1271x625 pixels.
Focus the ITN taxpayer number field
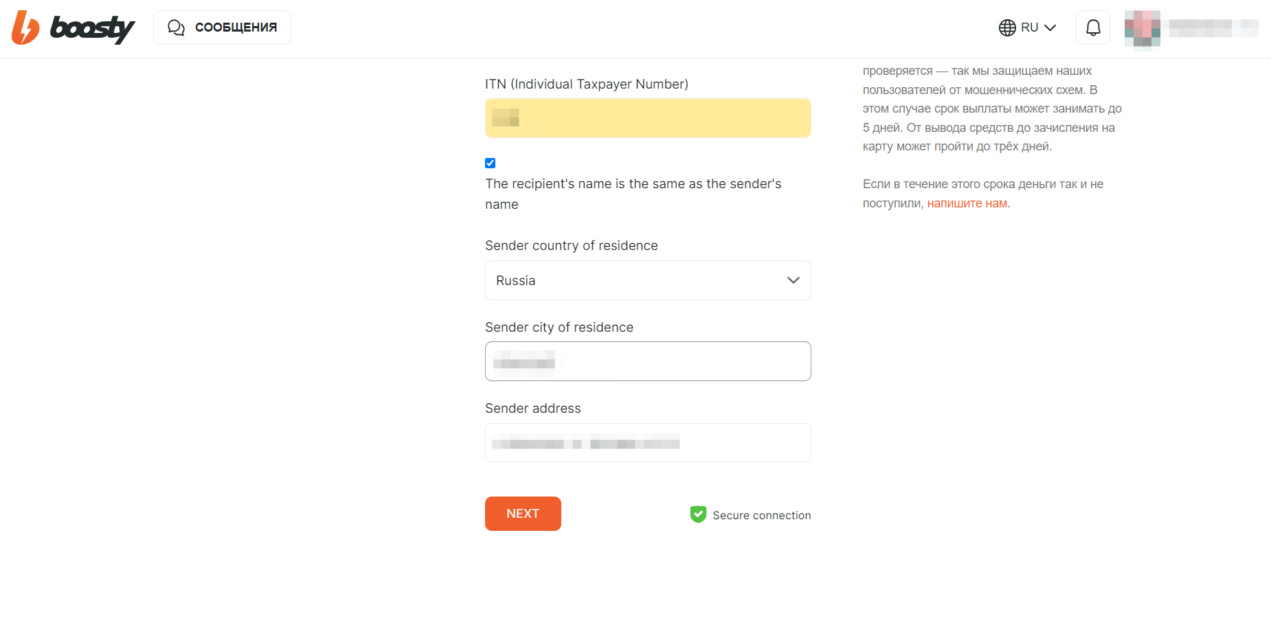coord(648,118)
